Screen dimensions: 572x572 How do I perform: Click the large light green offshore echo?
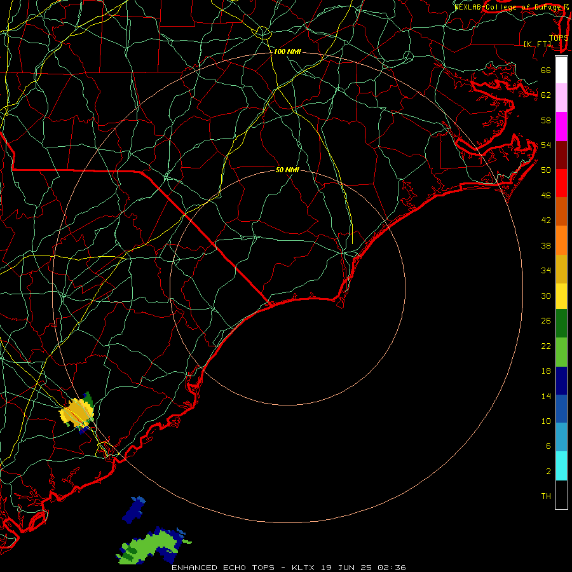pyautogui.click(x=153, y=545)
